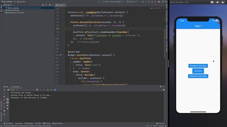Toggle the Flutter Performance right side tab

tap(167, 32)
